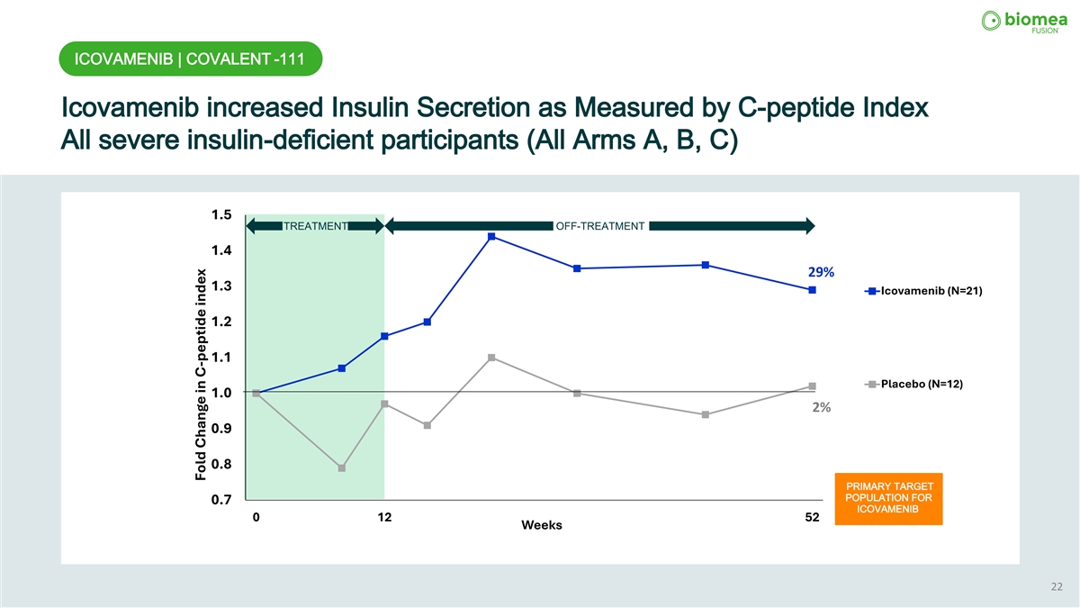Click the final Placebo data point at week 52

click(812, 386)
